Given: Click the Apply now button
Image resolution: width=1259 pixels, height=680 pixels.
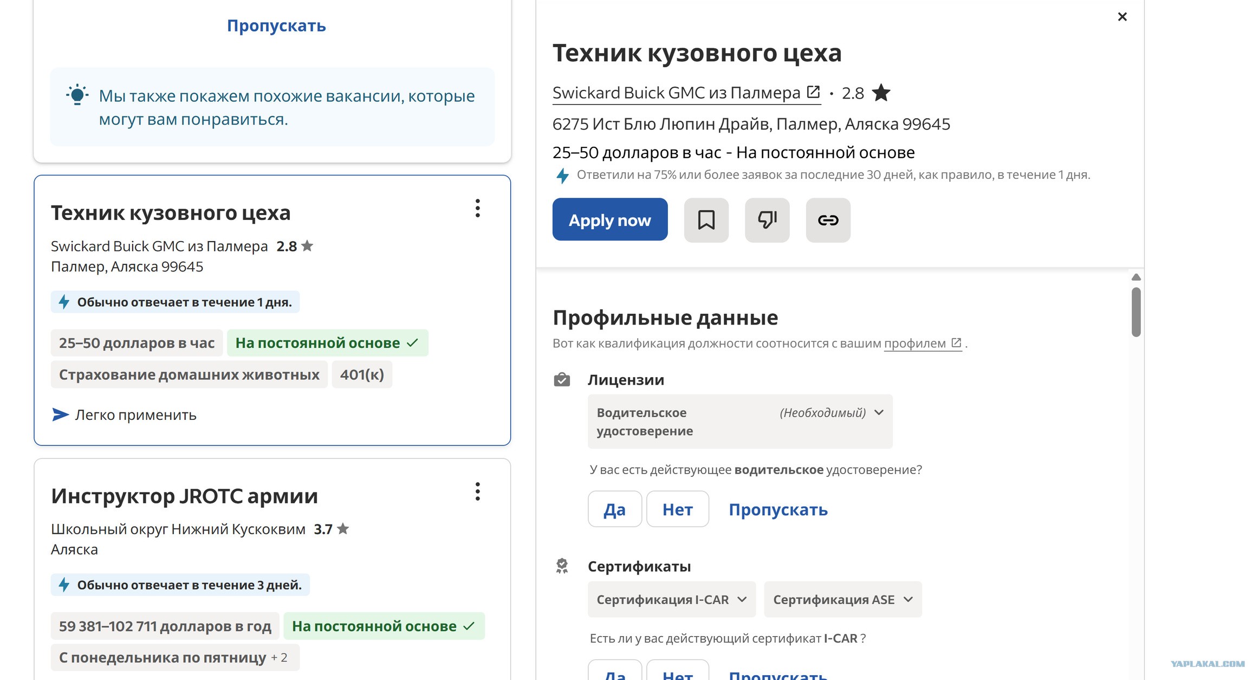Looking at the screenshot, I should tap(610, 219).
